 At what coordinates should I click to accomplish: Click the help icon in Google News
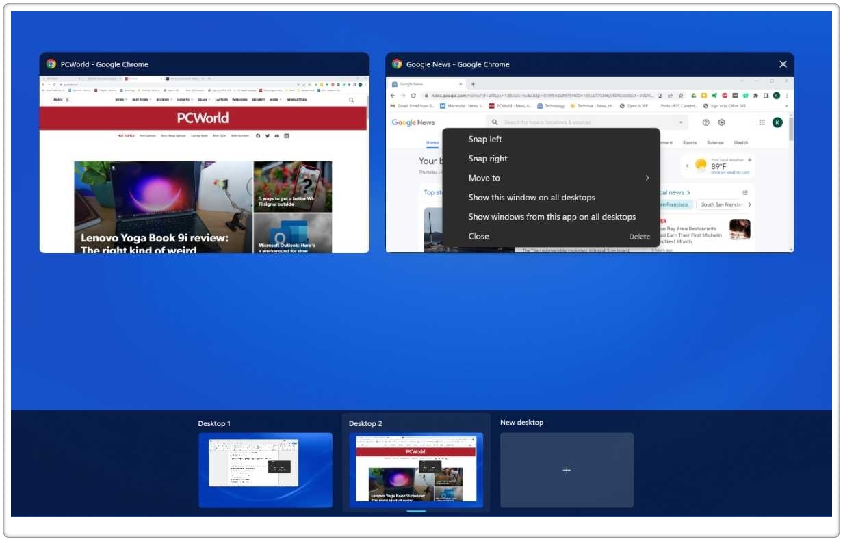pos(706,122)
